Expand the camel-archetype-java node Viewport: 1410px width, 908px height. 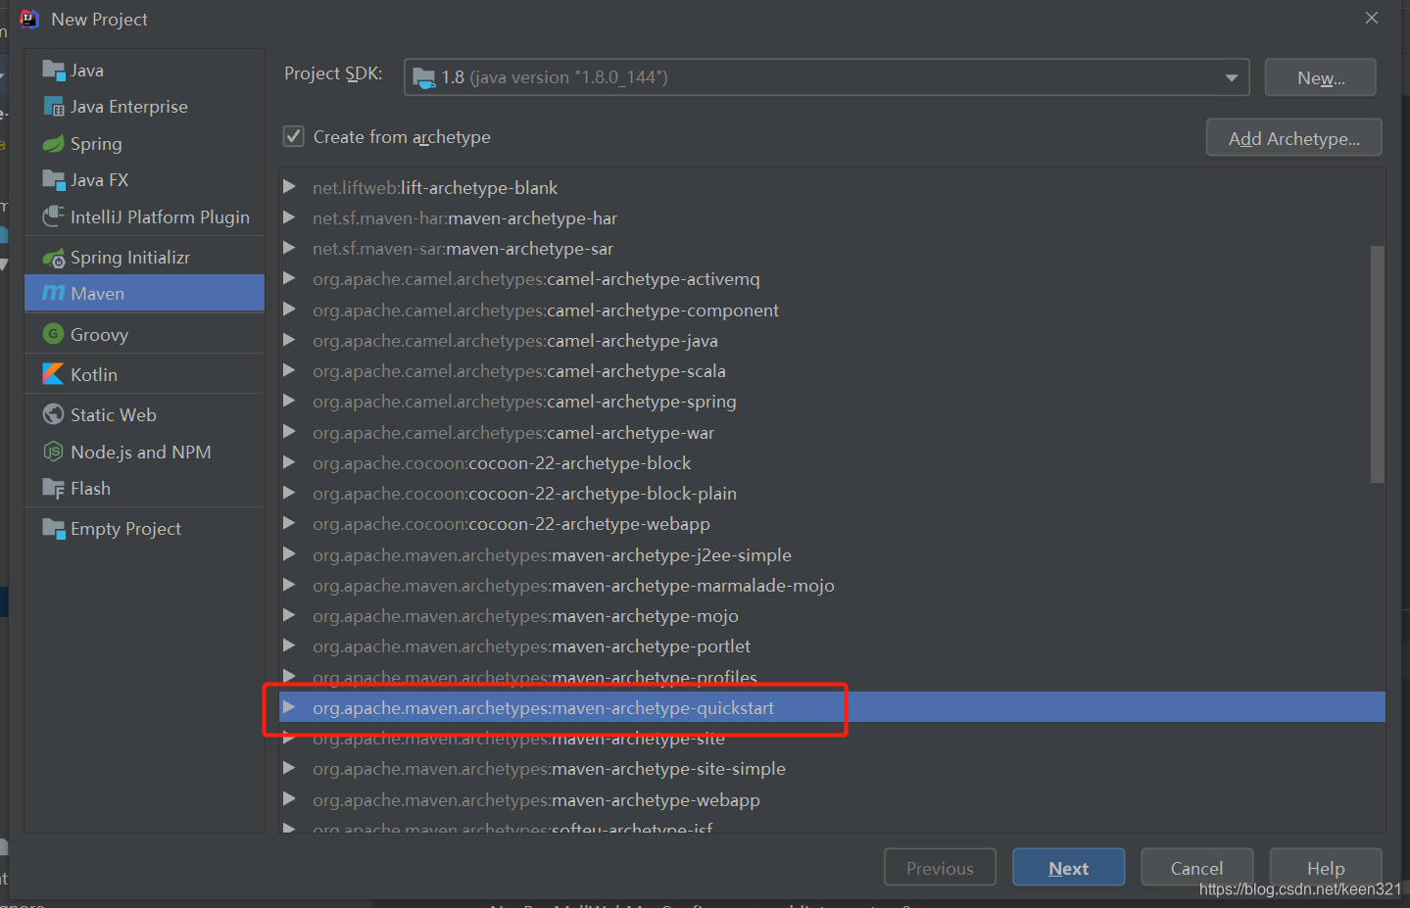click(289, 339)
